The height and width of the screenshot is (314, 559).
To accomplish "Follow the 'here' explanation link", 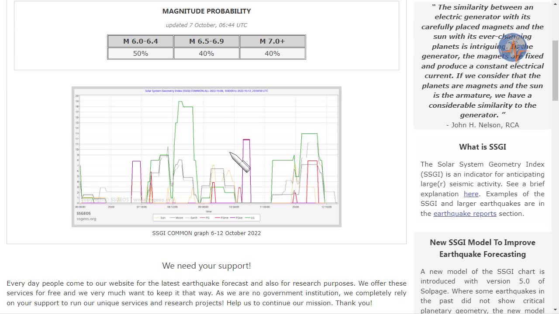I will (x=471, y=194).
